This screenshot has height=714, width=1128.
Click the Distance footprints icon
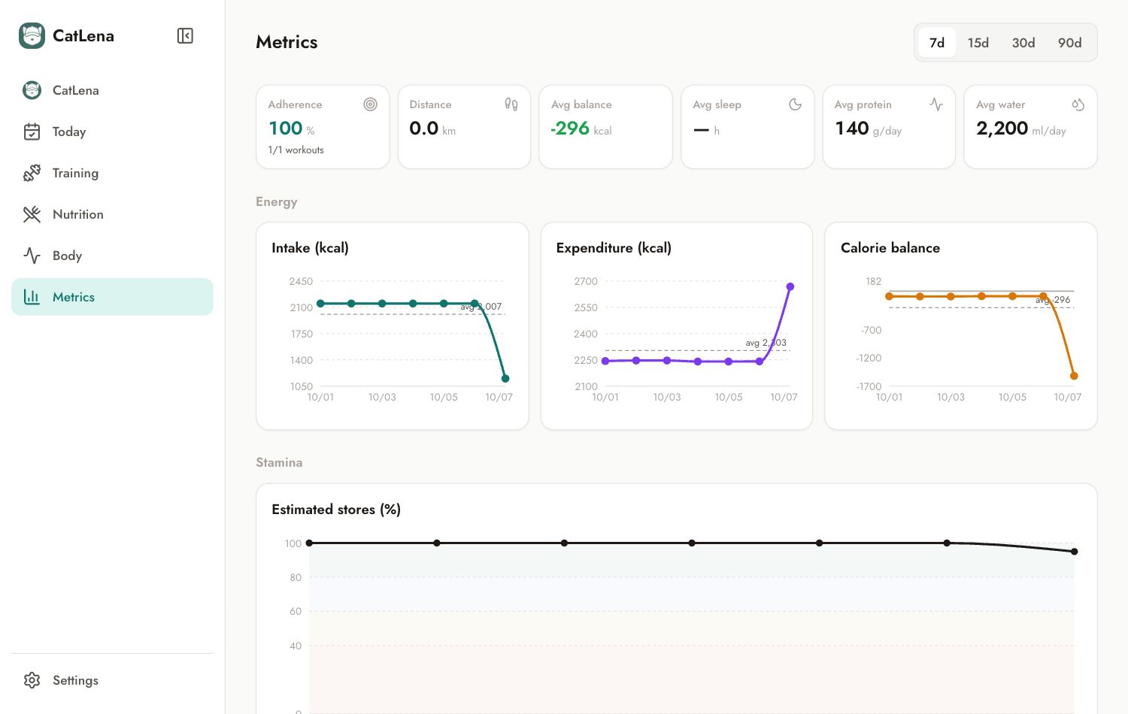[511, 104]
